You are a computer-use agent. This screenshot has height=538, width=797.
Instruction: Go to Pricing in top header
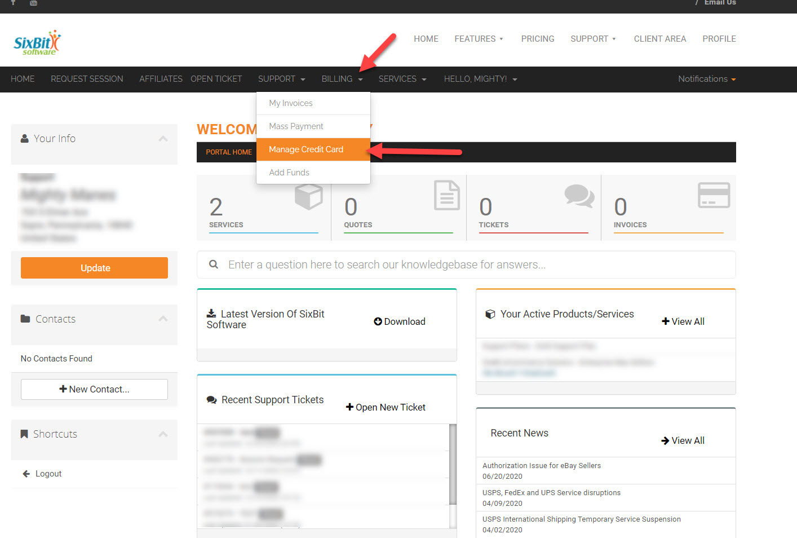point(538,39)
